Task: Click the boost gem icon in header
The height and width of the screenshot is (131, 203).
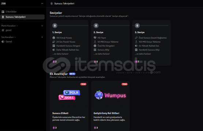Action: pyautogui.click(x=52, y=4)
